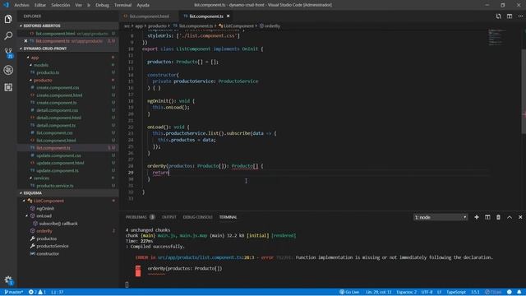Image resolution: width=526 pixels, height=296 pixels.
Task: Open notifications bell in status bar
Action: 519,292
